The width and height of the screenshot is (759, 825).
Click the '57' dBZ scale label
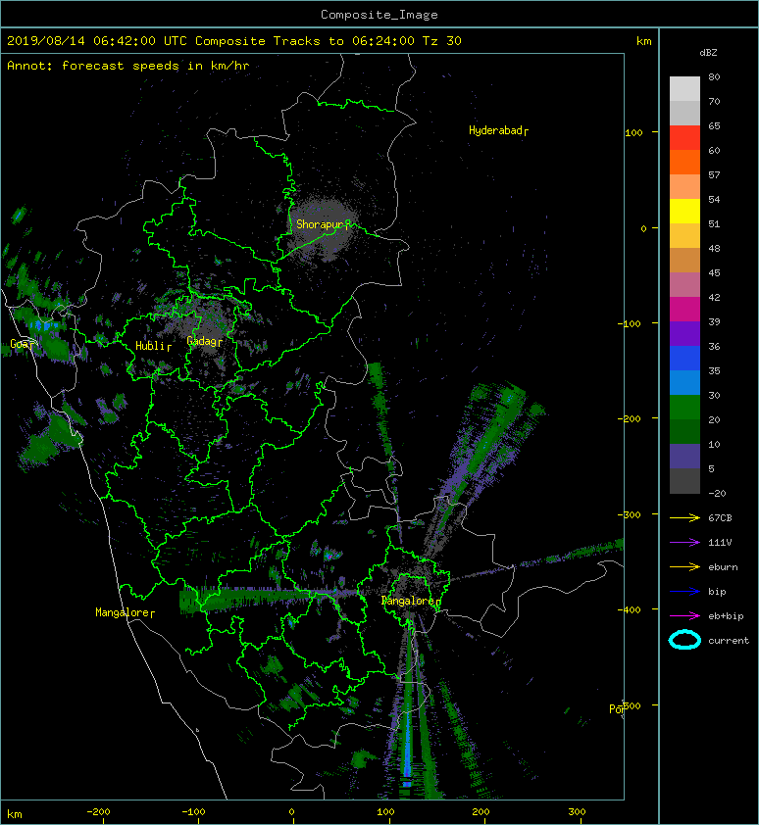pos(714,174)
